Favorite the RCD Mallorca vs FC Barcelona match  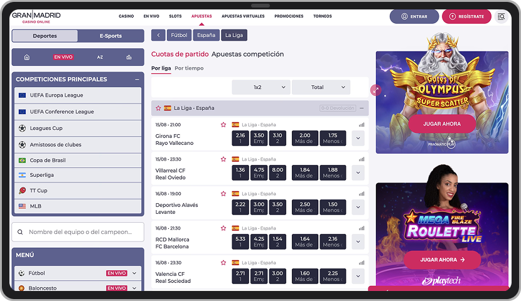pos(223,228)
